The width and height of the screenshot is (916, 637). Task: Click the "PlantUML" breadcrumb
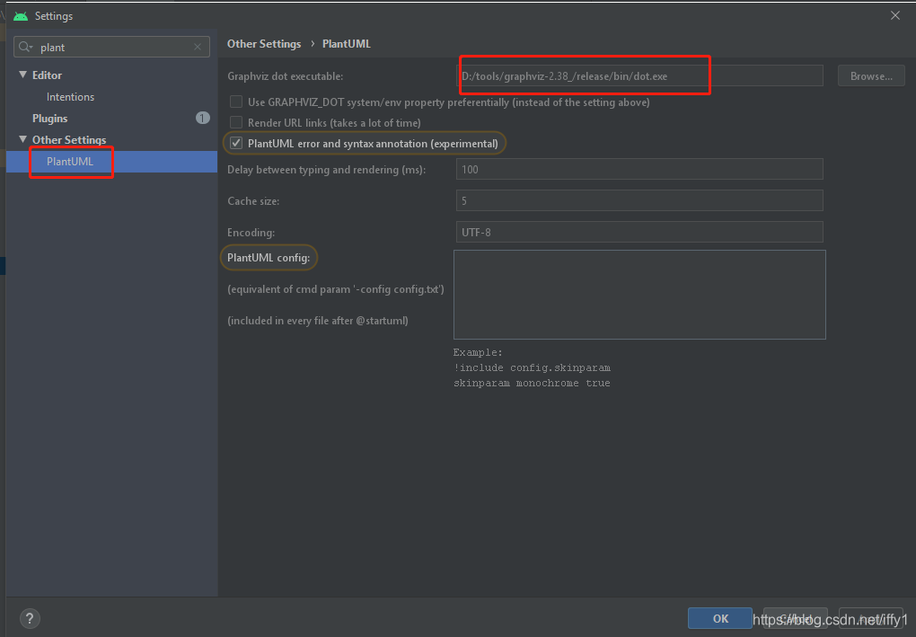[346, 43]
